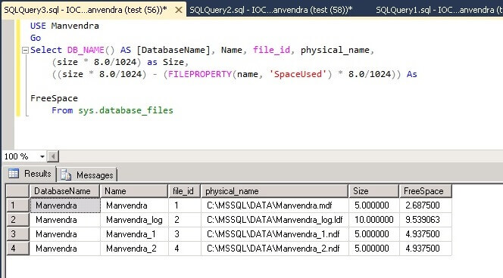Click the 'SpaceUsed' string literal
The width and height of the screenshot is (503, 278).
point(298,74)
